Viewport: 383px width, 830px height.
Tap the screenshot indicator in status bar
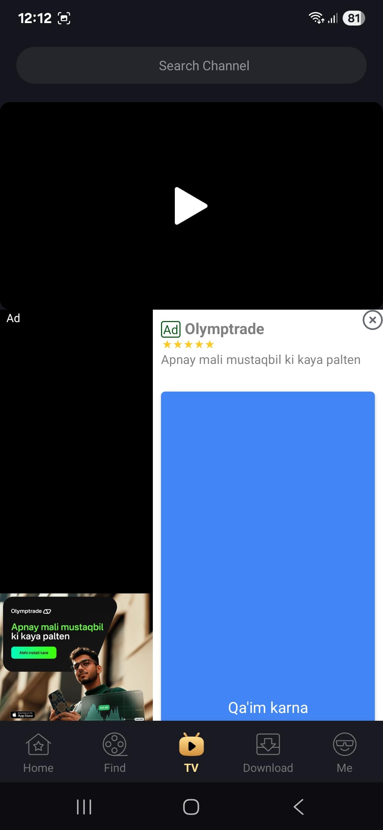[64, 18]
